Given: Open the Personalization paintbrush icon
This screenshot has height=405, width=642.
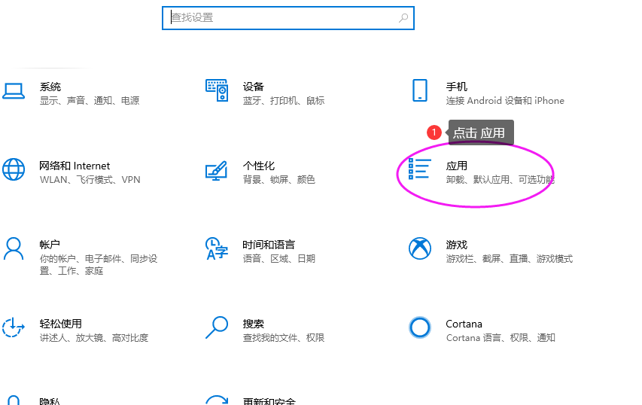Looking at the screenshot, I should click(217, 170).
